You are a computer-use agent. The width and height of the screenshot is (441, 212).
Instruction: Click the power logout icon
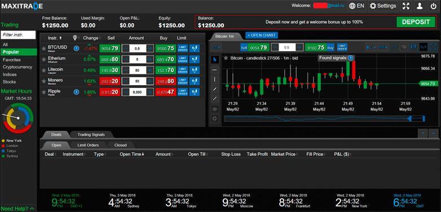pos(433,6)
